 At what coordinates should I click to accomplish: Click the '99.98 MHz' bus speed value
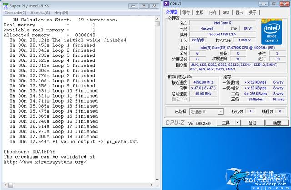point(203,94)
